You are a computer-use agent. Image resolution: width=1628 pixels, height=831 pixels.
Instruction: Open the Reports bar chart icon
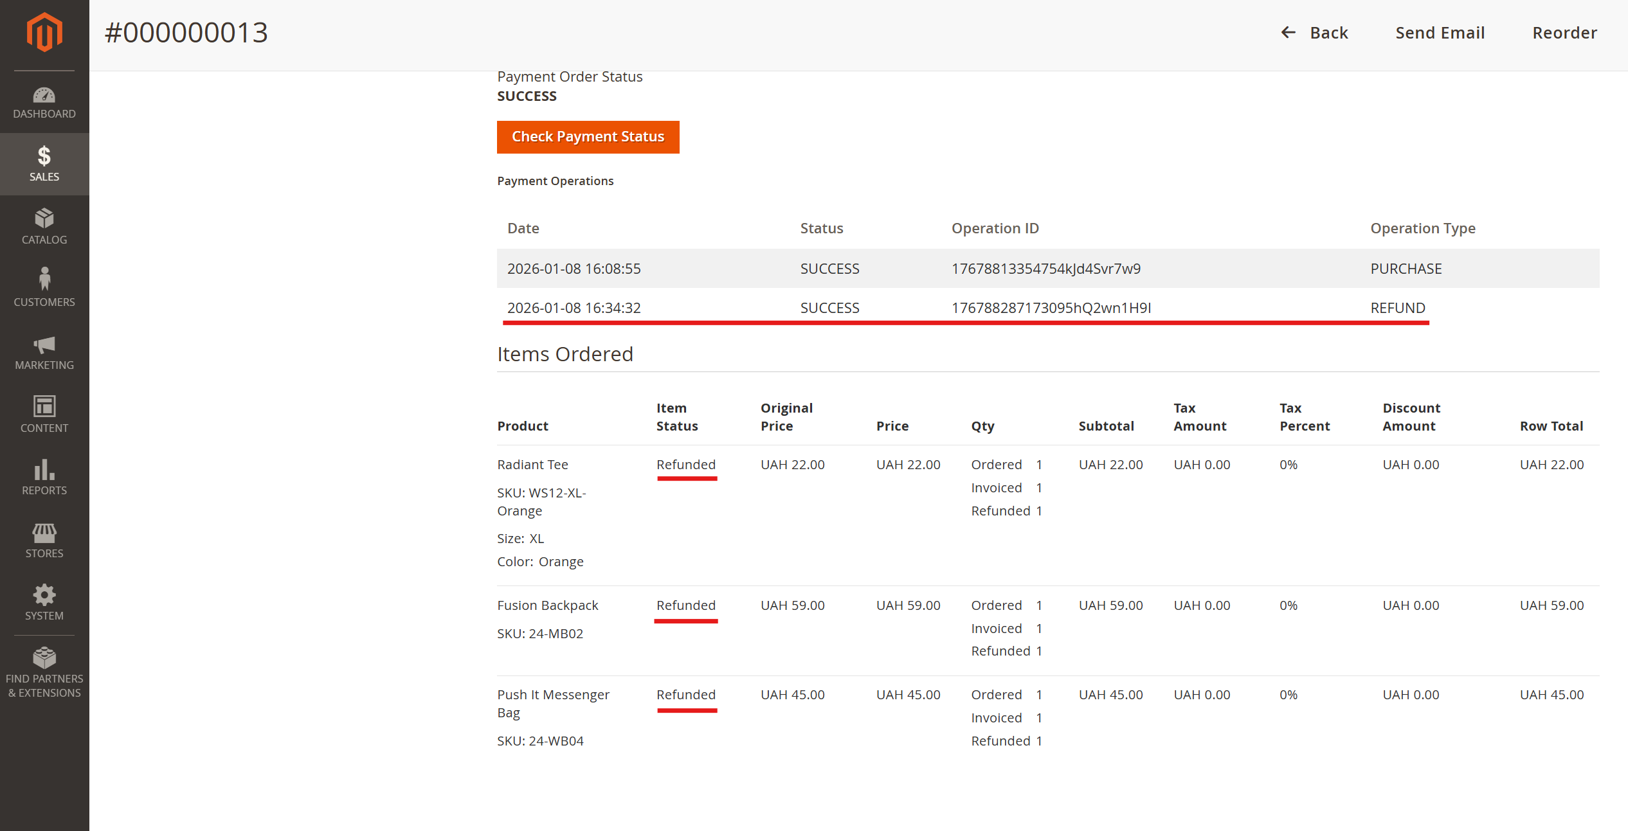pos(44,470)
